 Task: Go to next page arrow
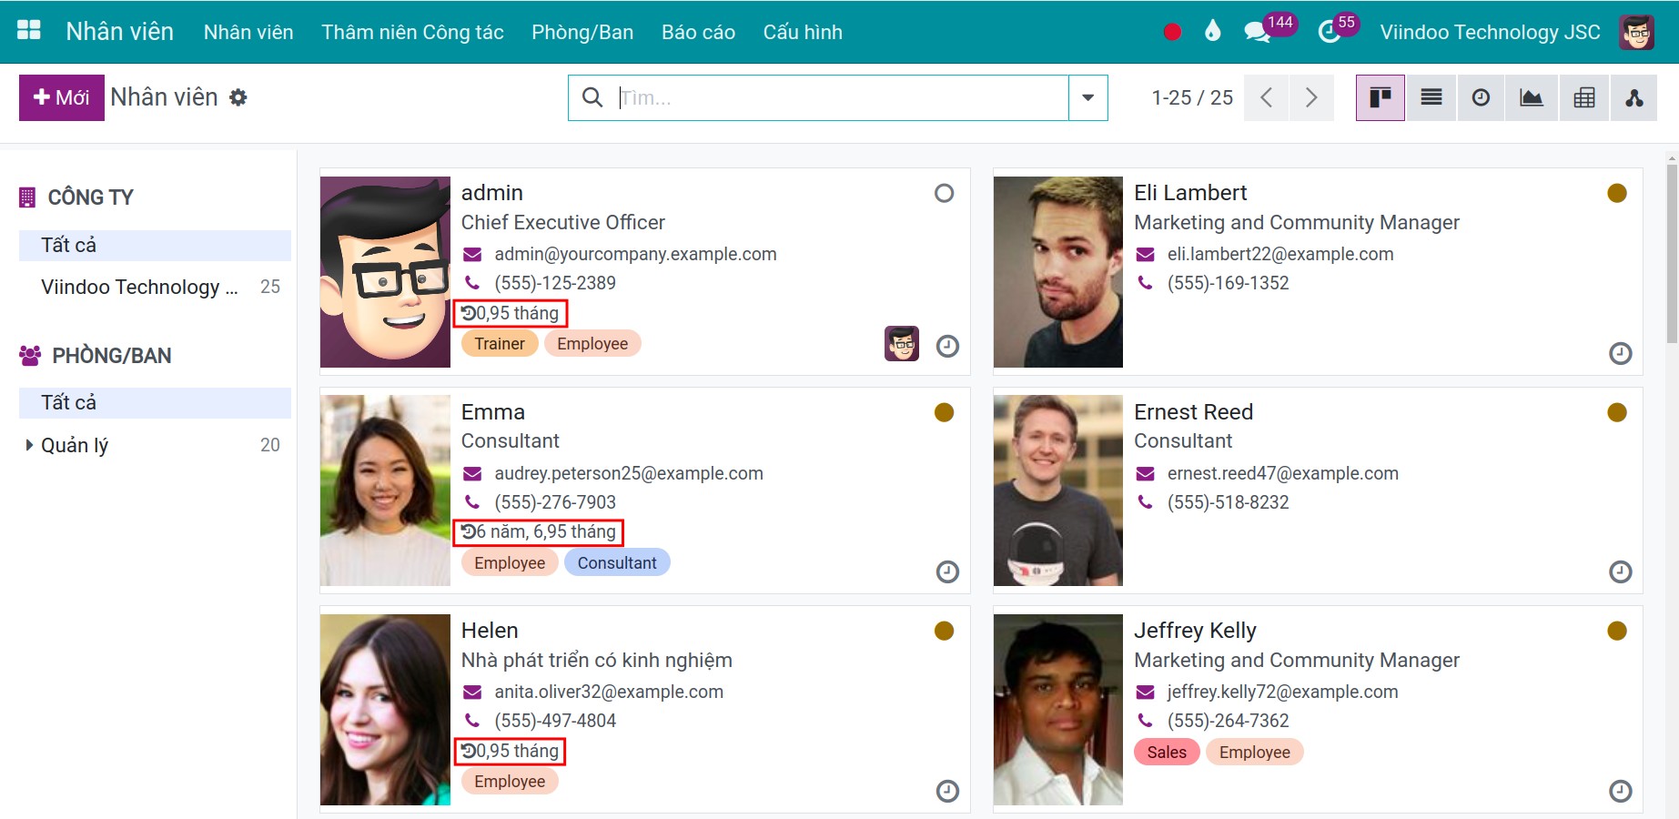[x=1311, y=97]
